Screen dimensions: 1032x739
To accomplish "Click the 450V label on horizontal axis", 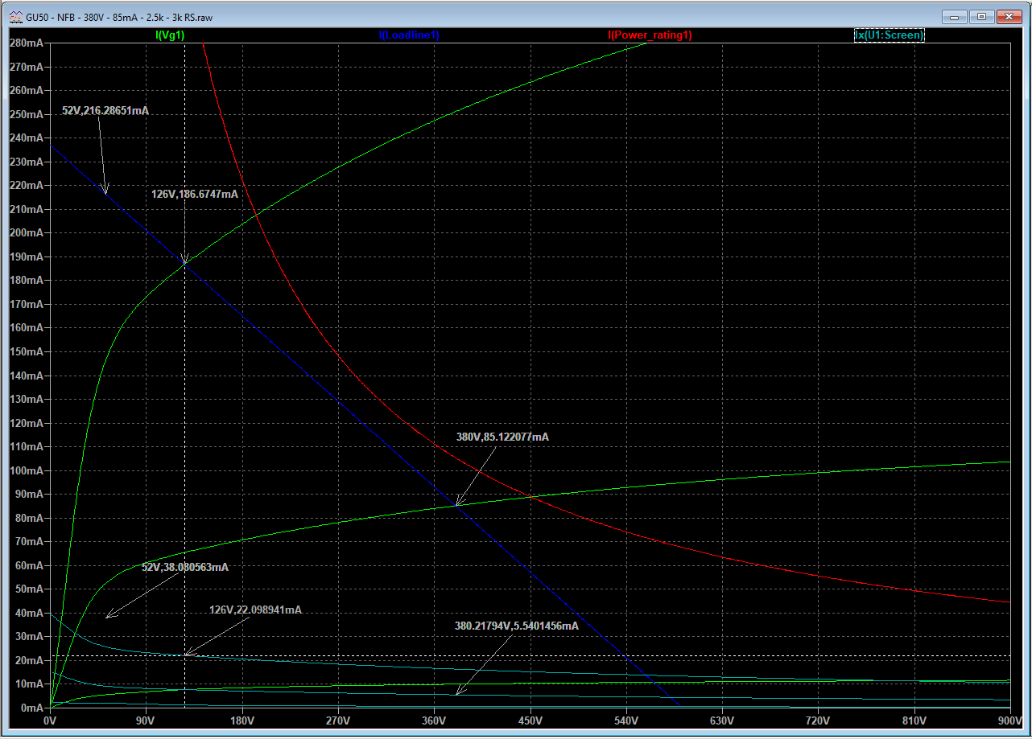I will click(x=530, y=721).
